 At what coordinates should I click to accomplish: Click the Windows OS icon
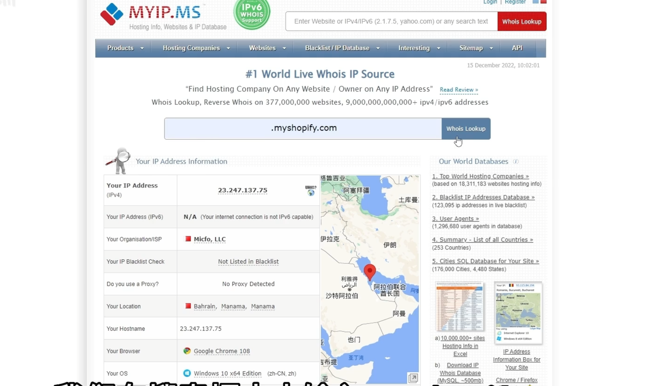(187, 373)
